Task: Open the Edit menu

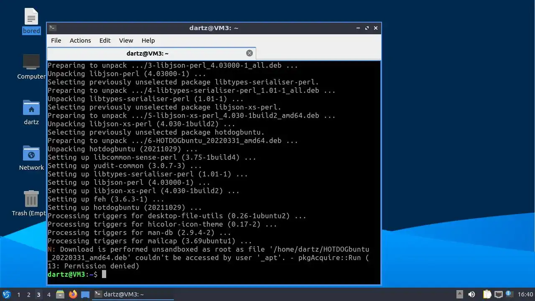Action: (x=105, y=41)
